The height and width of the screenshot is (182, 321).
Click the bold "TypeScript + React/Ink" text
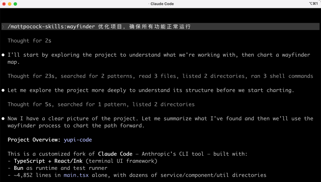tap(48, 161)
